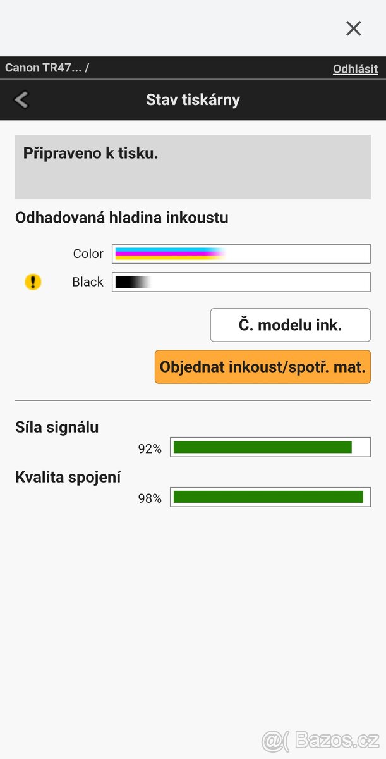This screenshot has width=386, height=759.
Task: Click the Odhlásit logout link
Action: [x=355, y=69]
